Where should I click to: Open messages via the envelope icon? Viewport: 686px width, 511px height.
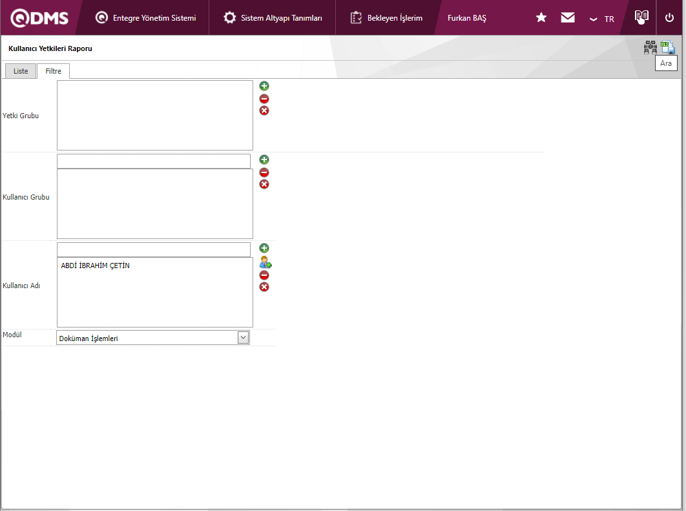tap(568, 18)
